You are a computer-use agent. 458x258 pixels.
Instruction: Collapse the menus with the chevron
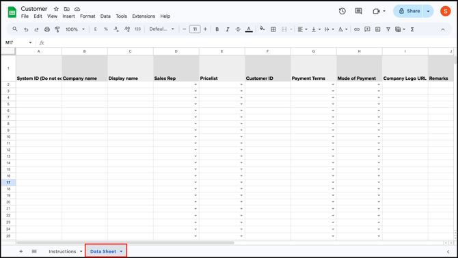point(443,29)
